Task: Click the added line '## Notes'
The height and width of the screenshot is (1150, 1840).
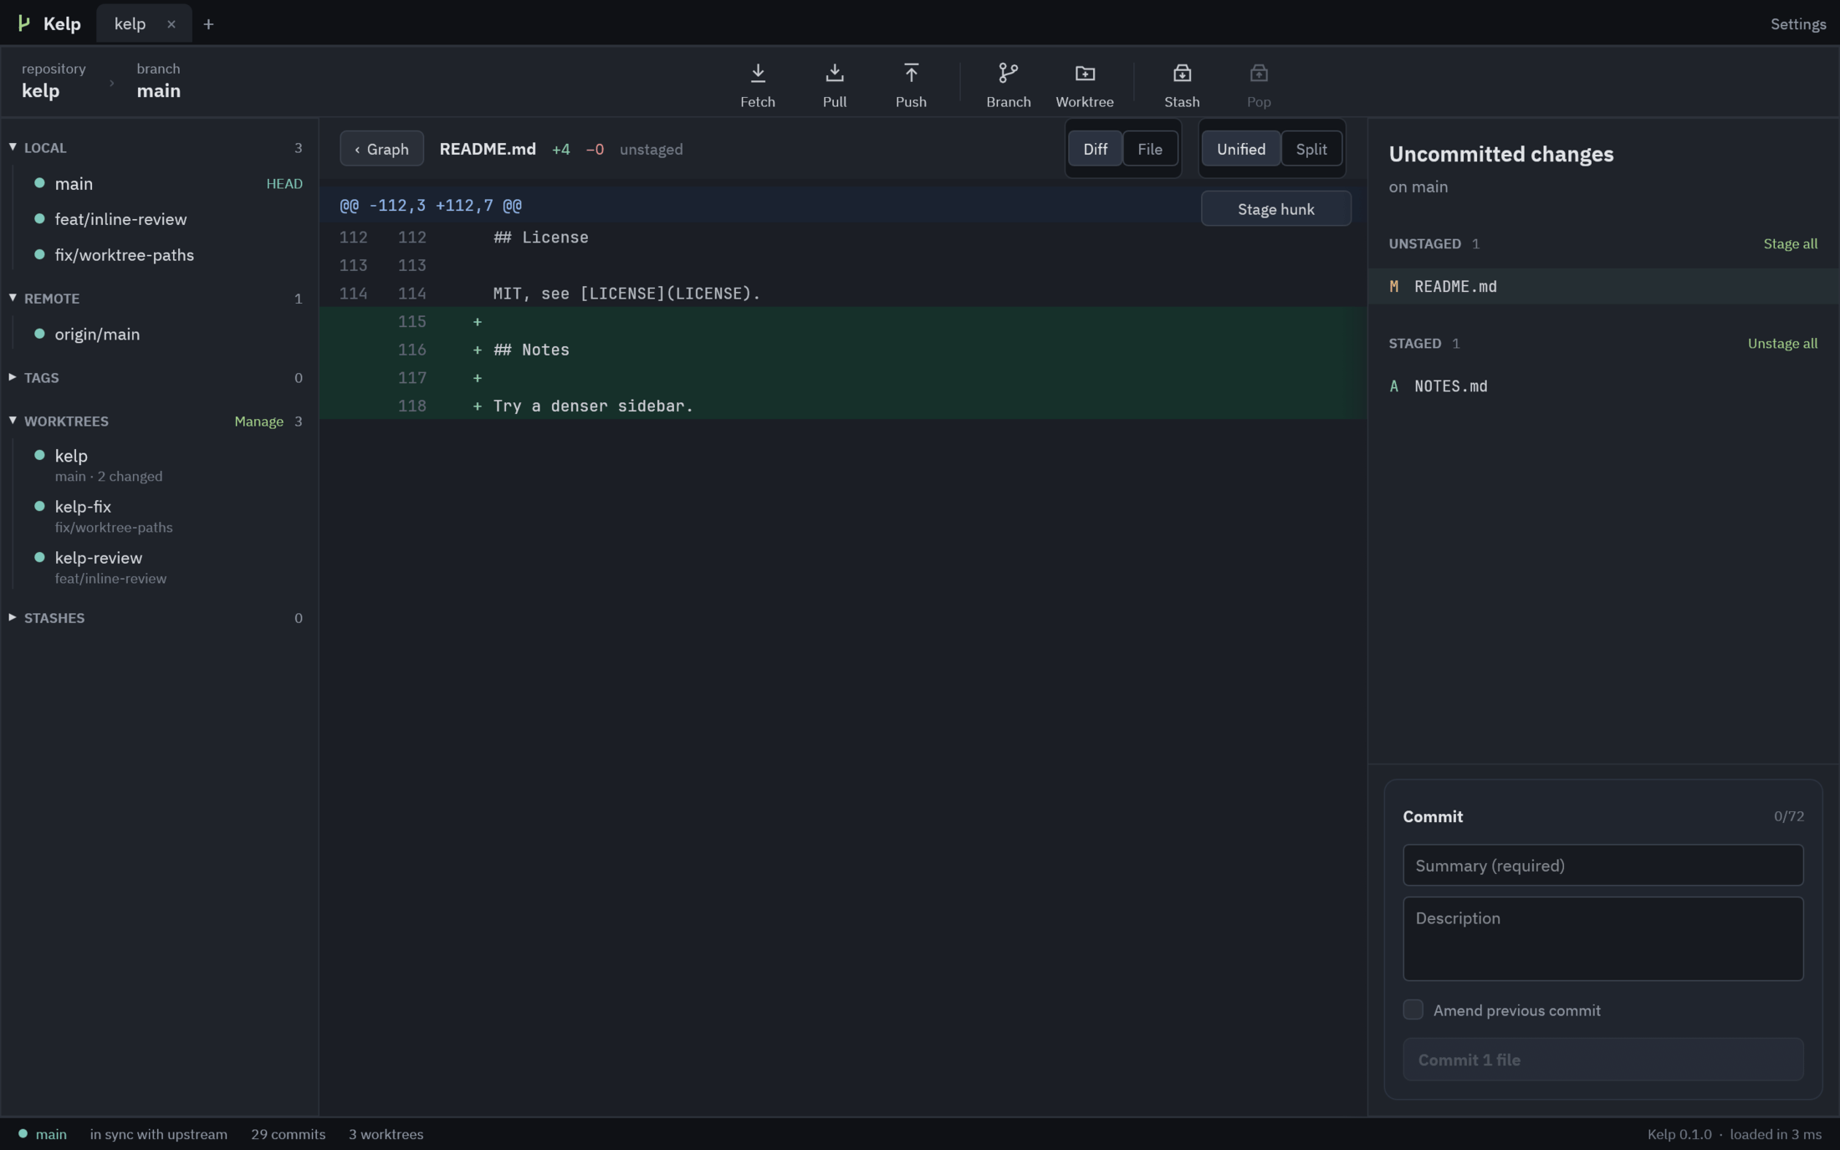Action: pos(842,350)
